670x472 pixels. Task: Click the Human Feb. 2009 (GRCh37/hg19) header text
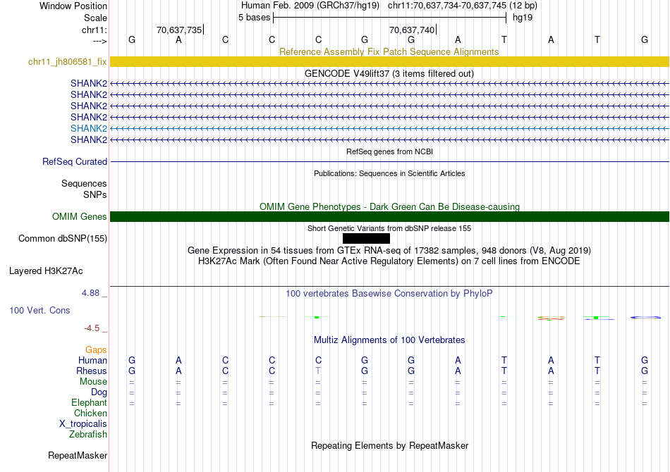[x=310, y=6]
